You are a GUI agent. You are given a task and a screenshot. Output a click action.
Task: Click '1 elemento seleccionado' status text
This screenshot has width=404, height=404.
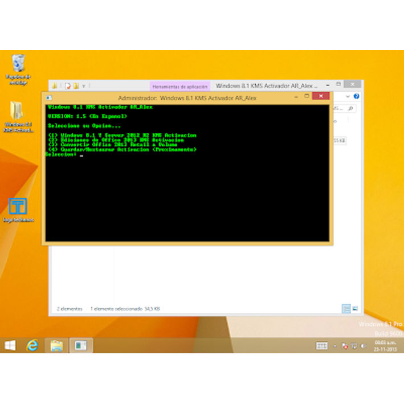click(x=116, y=309)
